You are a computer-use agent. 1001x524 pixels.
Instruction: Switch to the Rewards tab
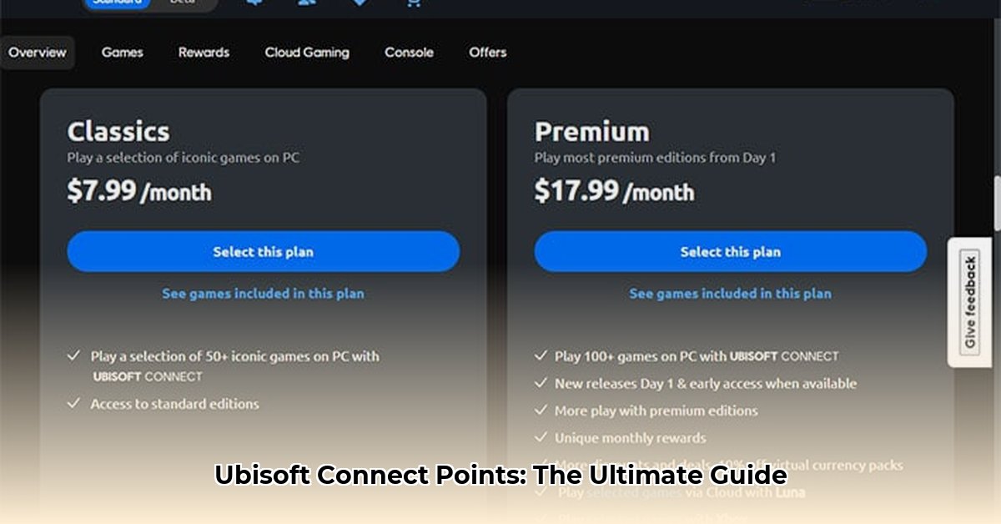tap(204, 53)
